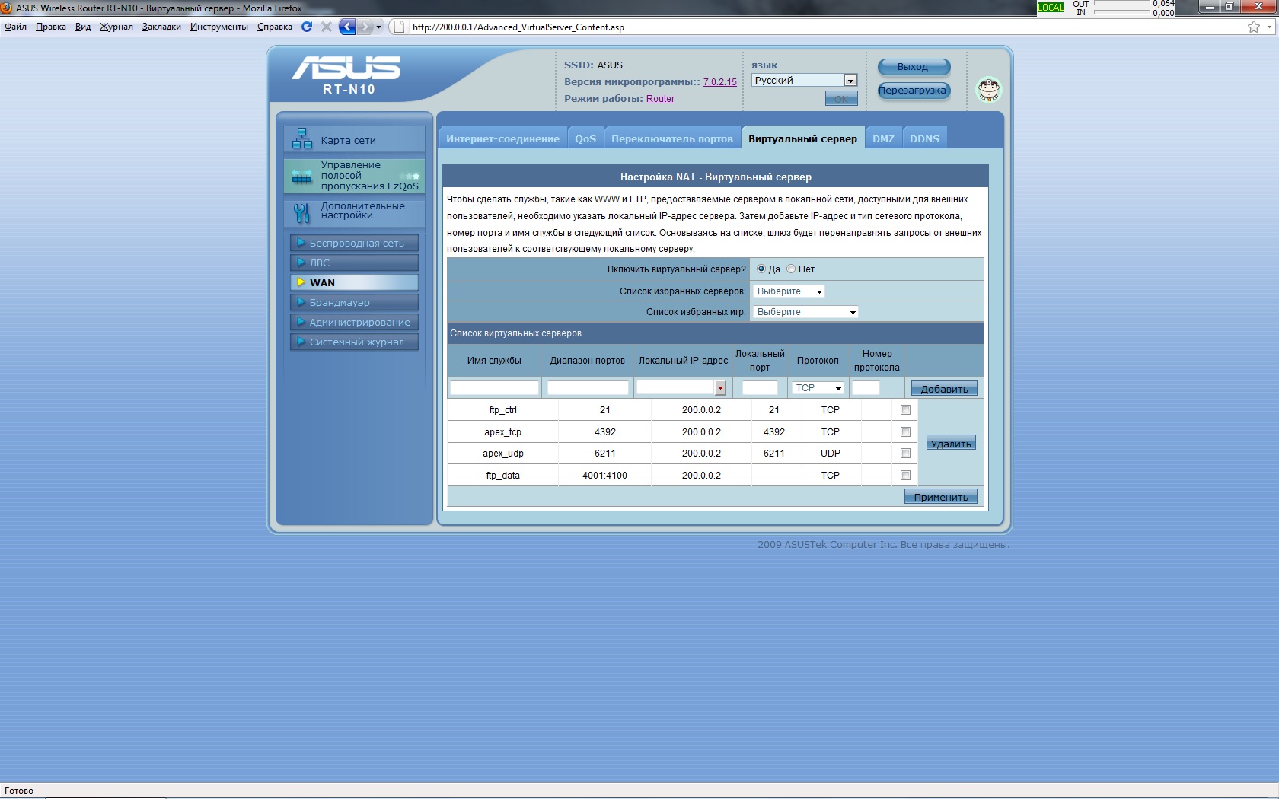1279x799 pixels.
Task: Bookmark page with the star icon
Action: (1253, 27)
